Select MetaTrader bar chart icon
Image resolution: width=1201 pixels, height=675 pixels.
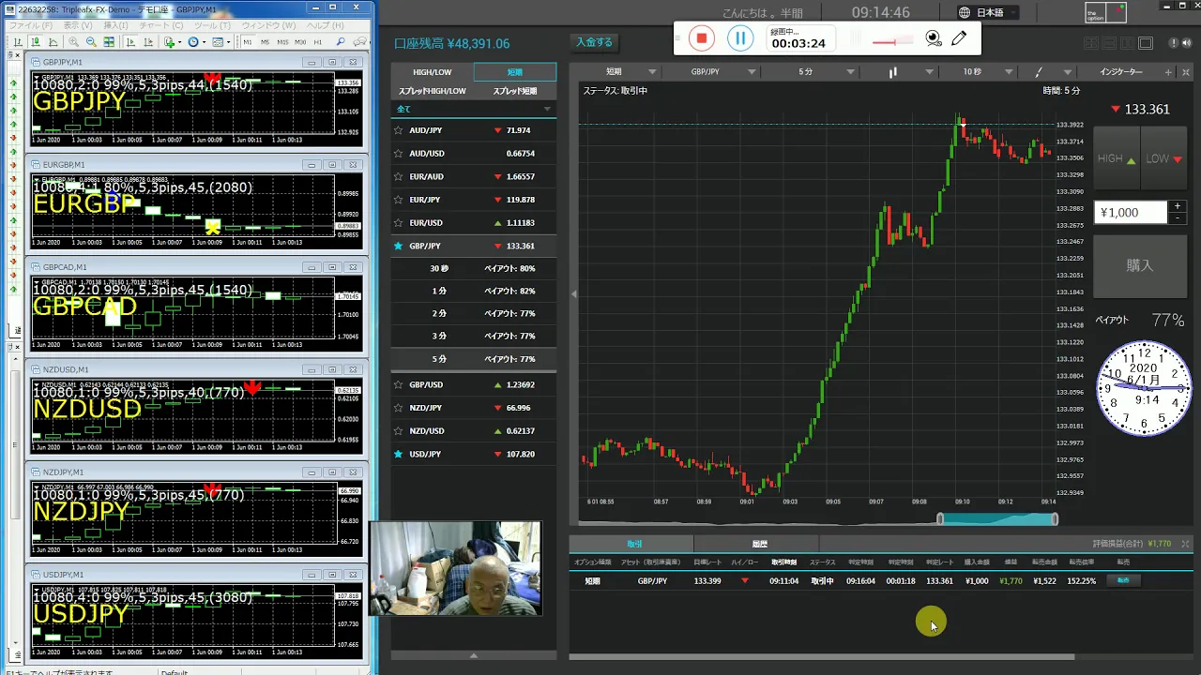coord(18,41)
